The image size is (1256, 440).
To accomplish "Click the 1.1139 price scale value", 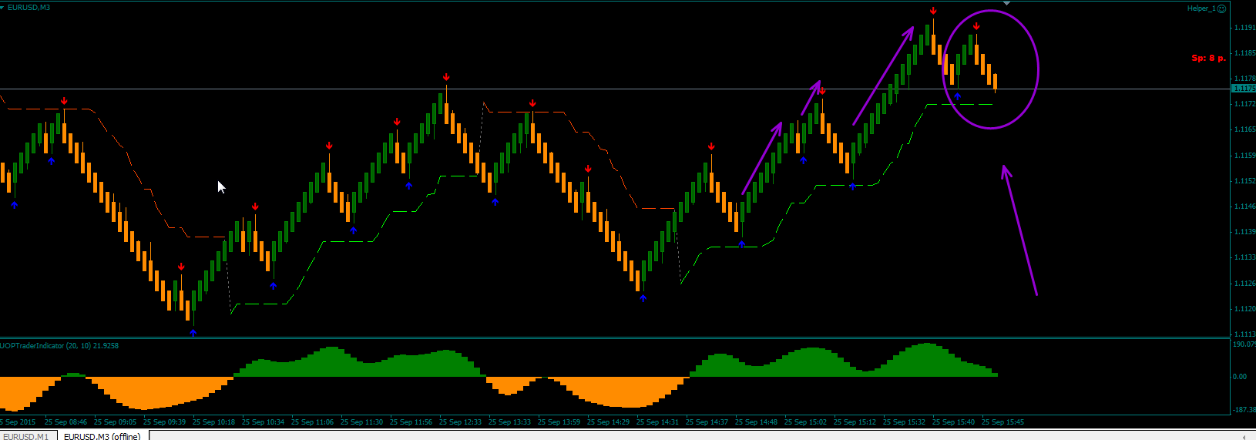I will tap(1244, 232).
